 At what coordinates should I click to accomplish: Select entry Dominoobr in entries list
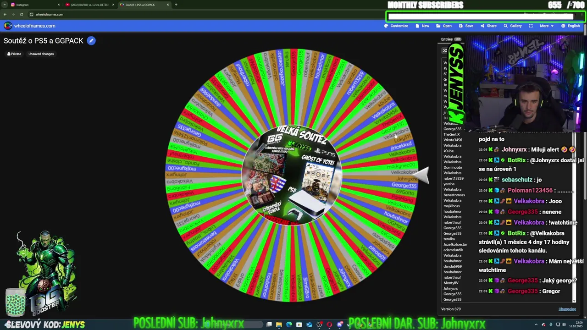pos(453,167)
